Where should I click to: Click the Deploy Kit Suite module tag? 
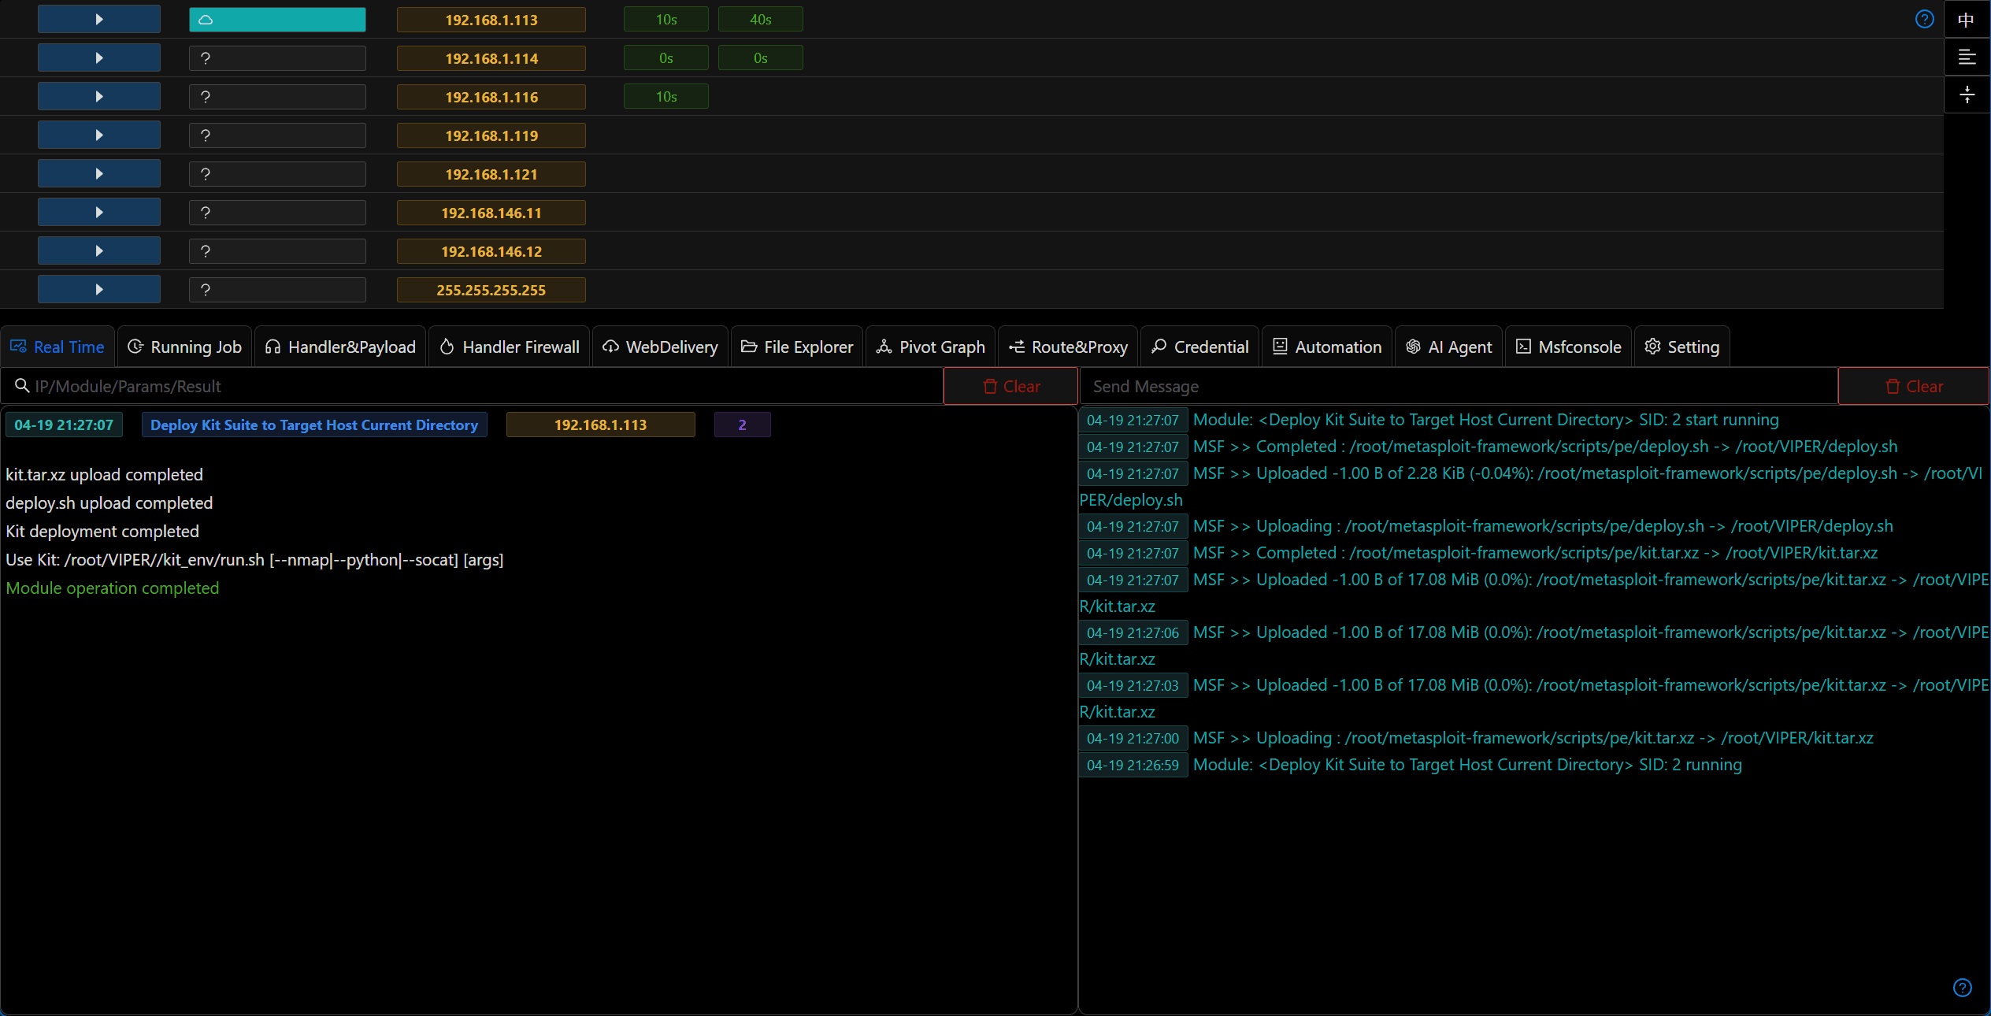click(314, 425)
